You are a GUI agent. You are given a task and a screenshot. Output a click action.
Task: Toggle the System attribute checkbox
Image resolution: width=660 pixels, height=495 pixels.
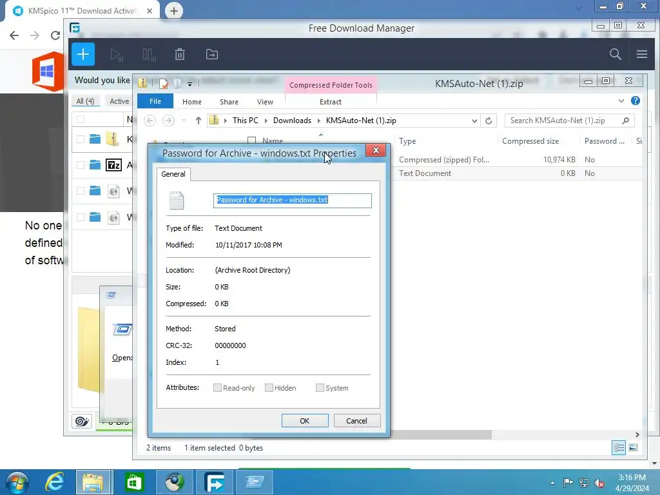point(320,387)
